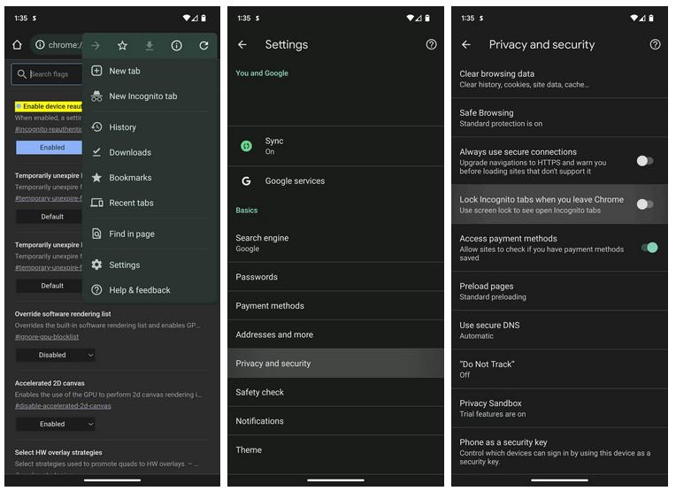Select New tab menu item
The height and width of the screenshot is (491, 676).
point(150,71)
